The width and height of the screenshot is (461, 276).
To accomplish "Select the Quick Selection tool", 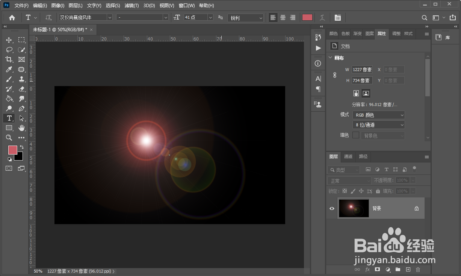I will pos(21,50).
